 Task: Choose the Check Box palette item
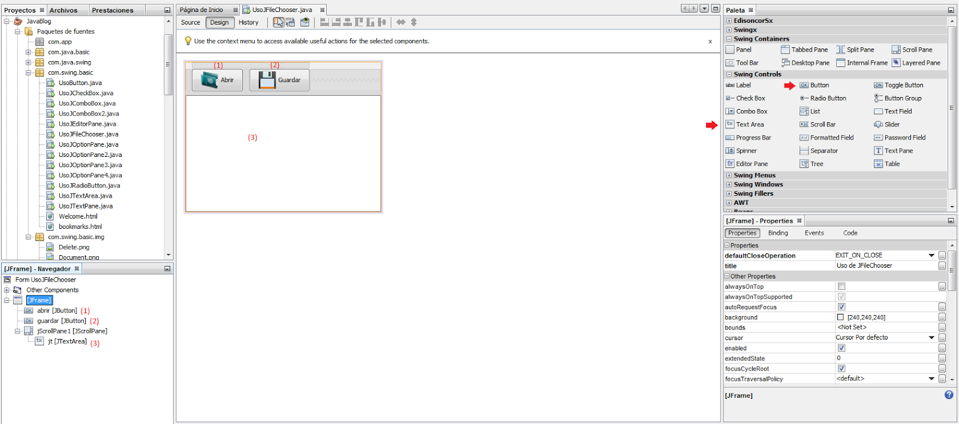tap(745, 98)
